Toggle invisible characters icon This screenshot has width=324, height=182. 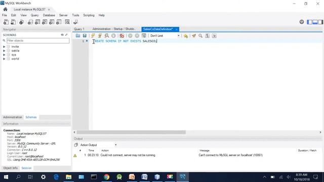coord(208,36)
